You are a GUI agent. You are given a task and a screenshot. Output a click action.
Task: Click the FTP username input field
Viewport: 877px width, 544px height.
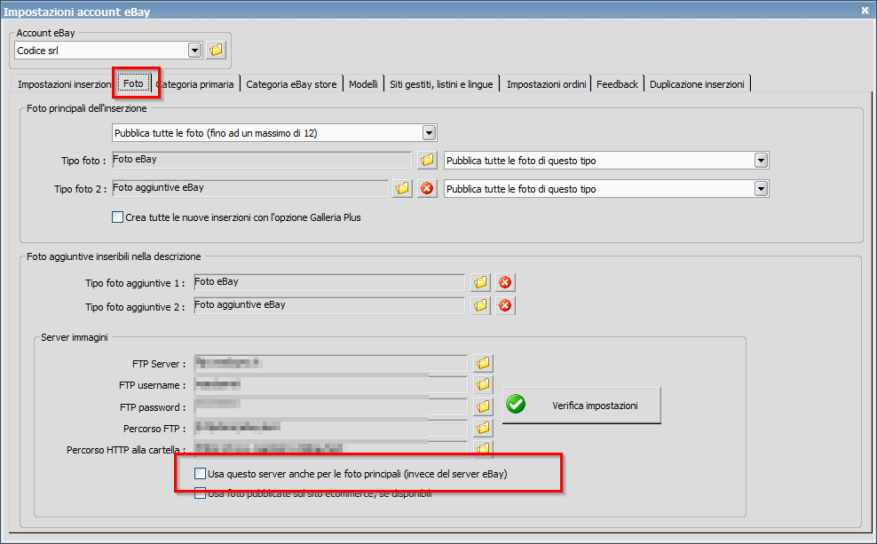[330, 384]
